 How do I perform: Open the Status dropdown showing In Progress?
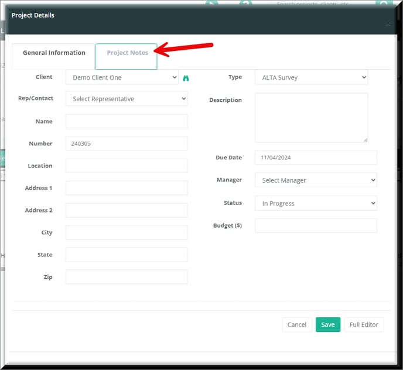coord(316,203)
